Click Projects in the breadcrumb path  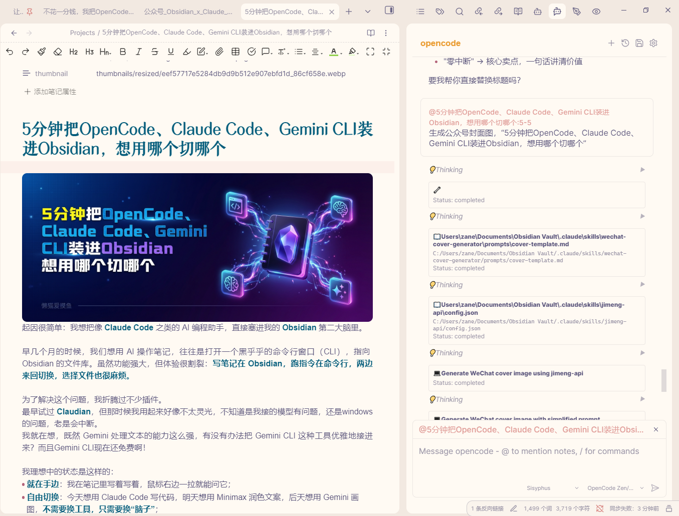click(82, 33)
